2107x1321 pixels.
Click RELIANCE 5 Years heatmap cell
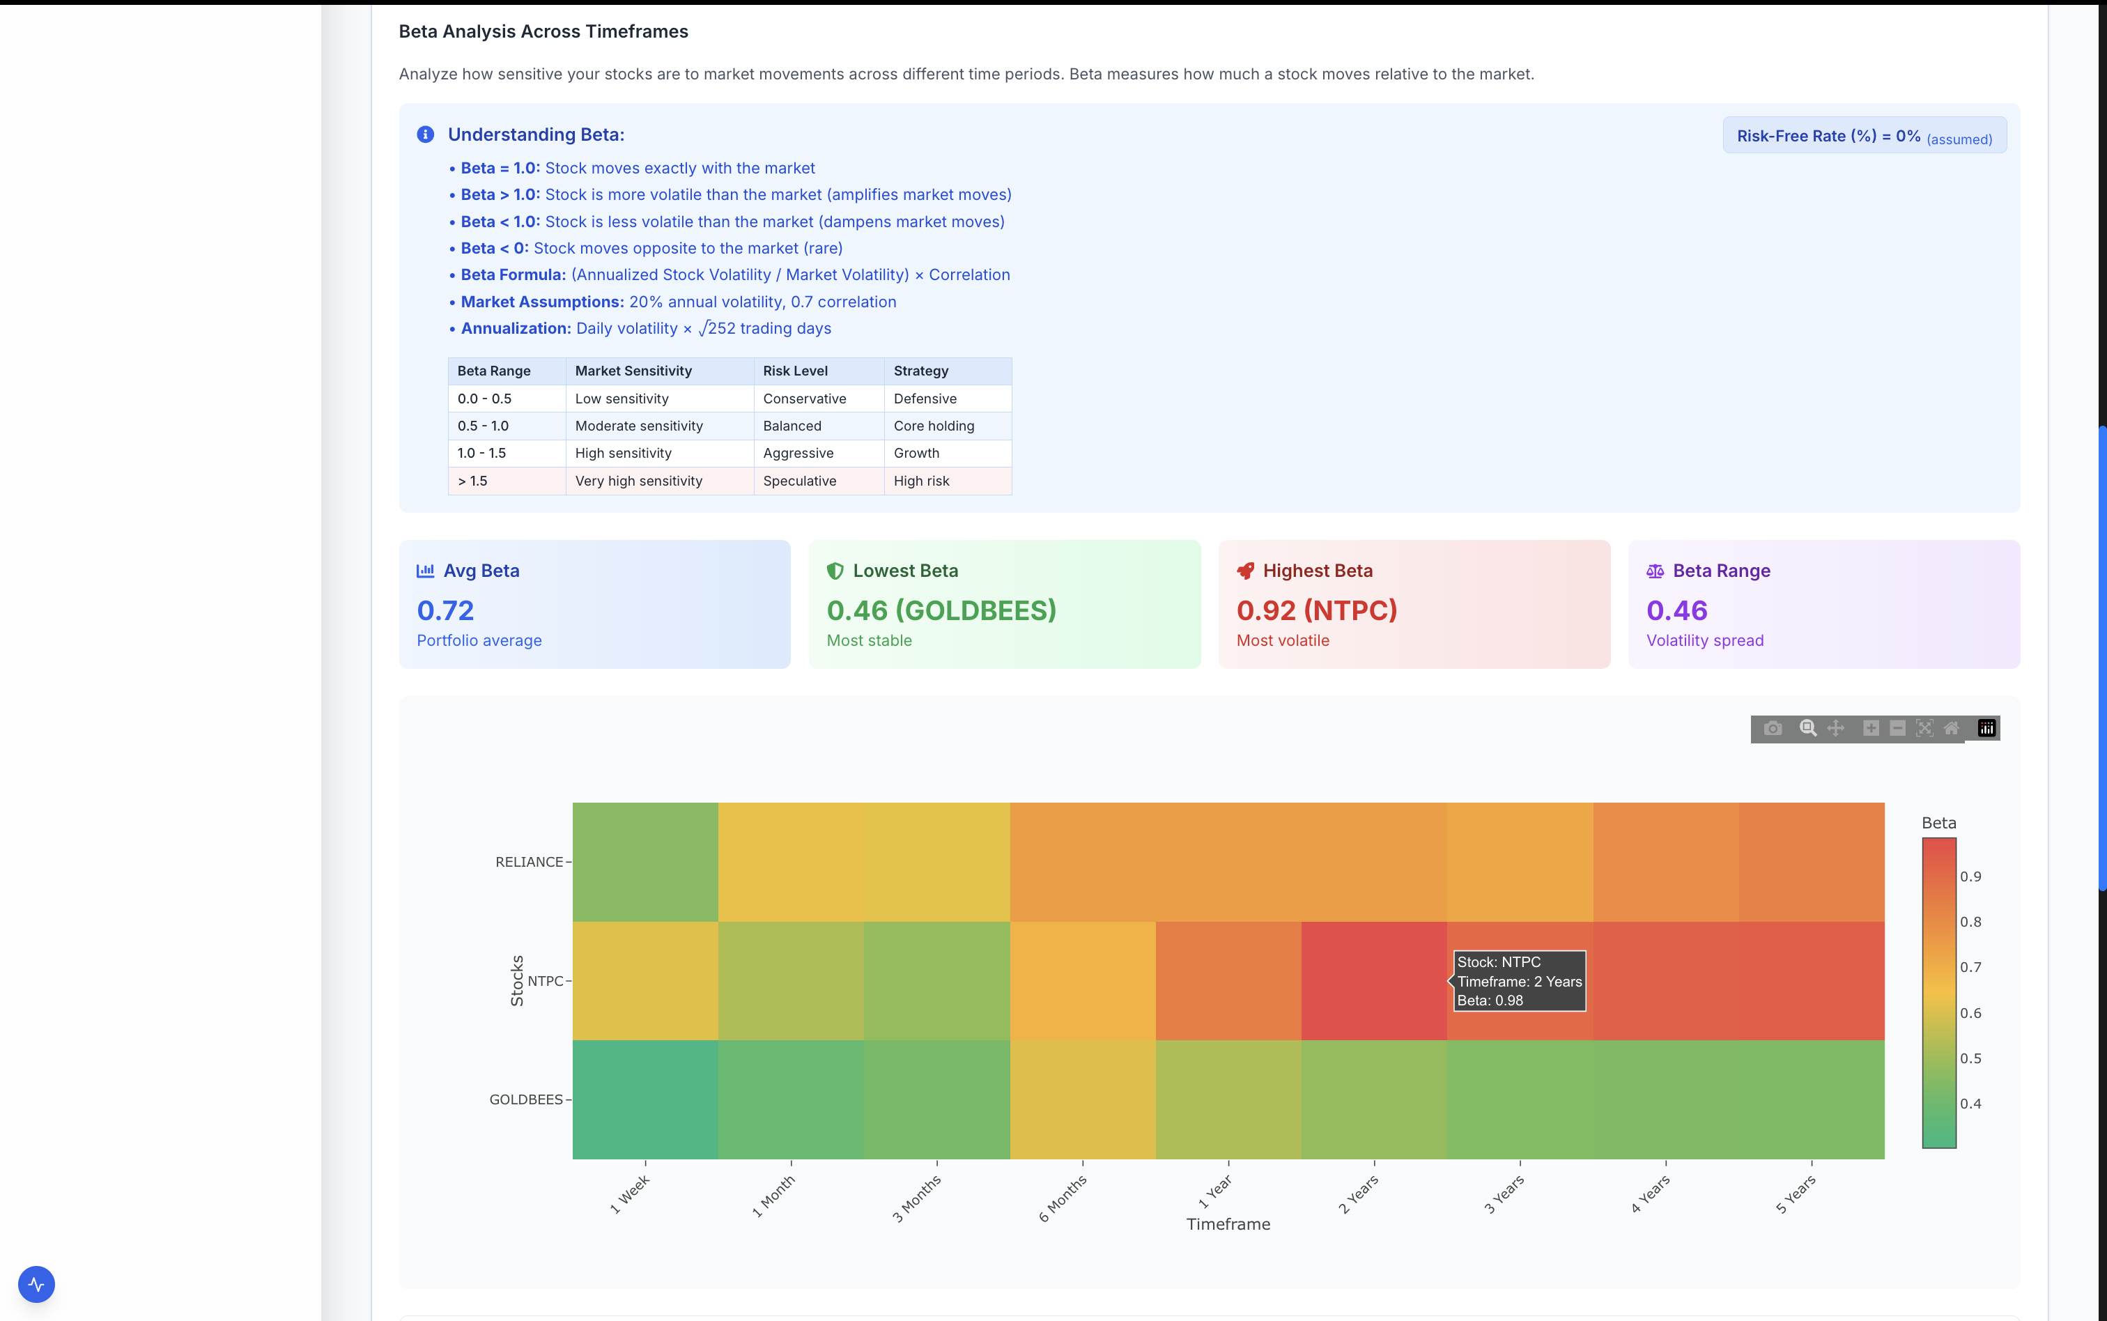[x=1812, y=861]
